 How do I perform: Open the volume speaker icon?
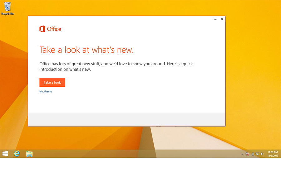point(262,154)
